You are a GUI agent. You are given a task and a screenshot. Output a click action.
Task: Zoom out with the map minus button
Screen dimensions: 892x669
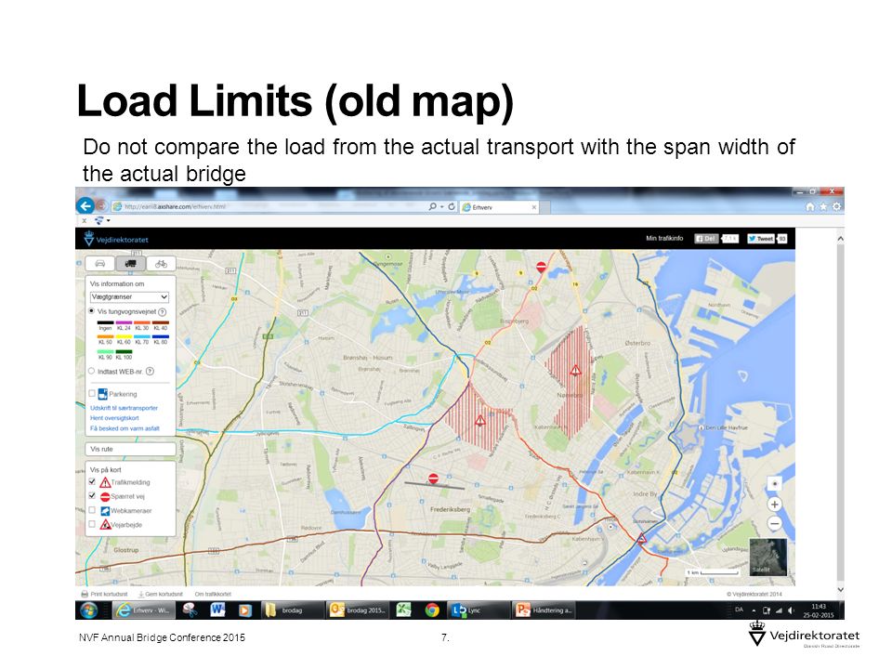tap(774, 523)
